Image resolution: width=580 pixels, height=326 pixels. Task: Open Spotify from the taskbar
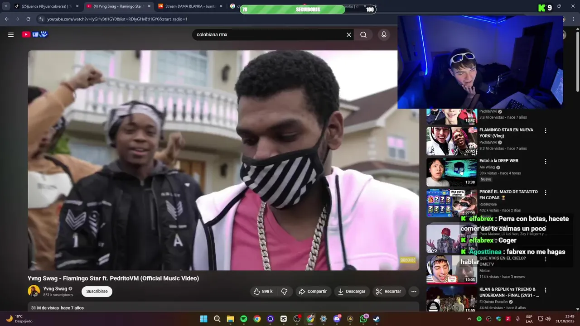tap(244, 319)
